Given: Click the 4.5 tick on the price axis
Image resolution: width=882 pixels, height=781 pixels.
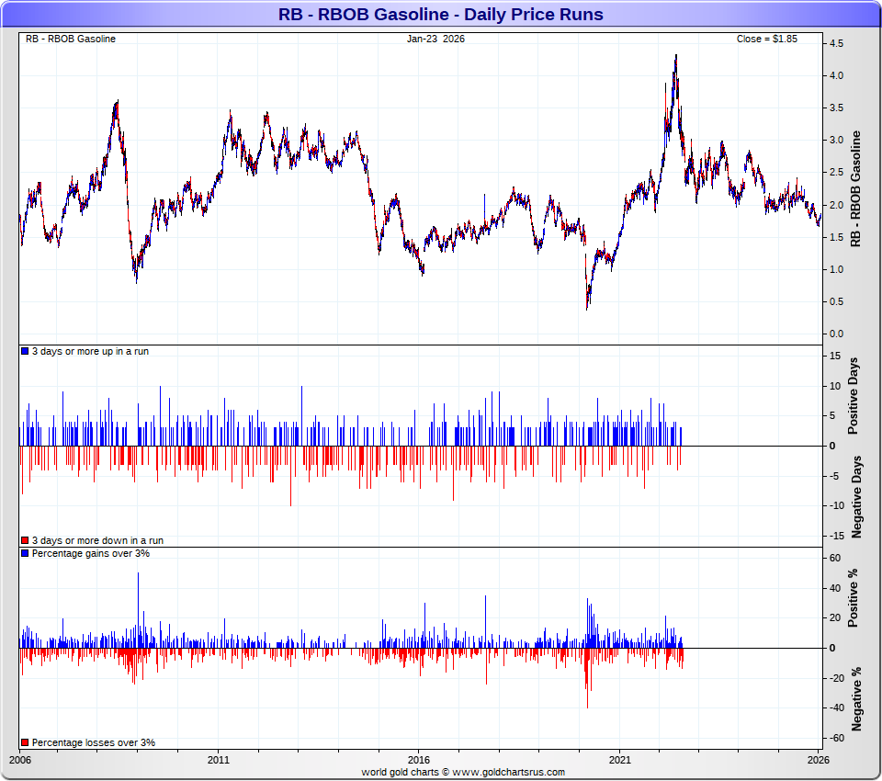Looking at the screenshot, I should click(836, 43).
